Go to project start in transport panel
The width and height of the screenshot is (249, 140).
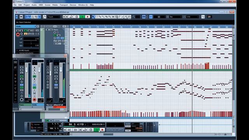65,130
